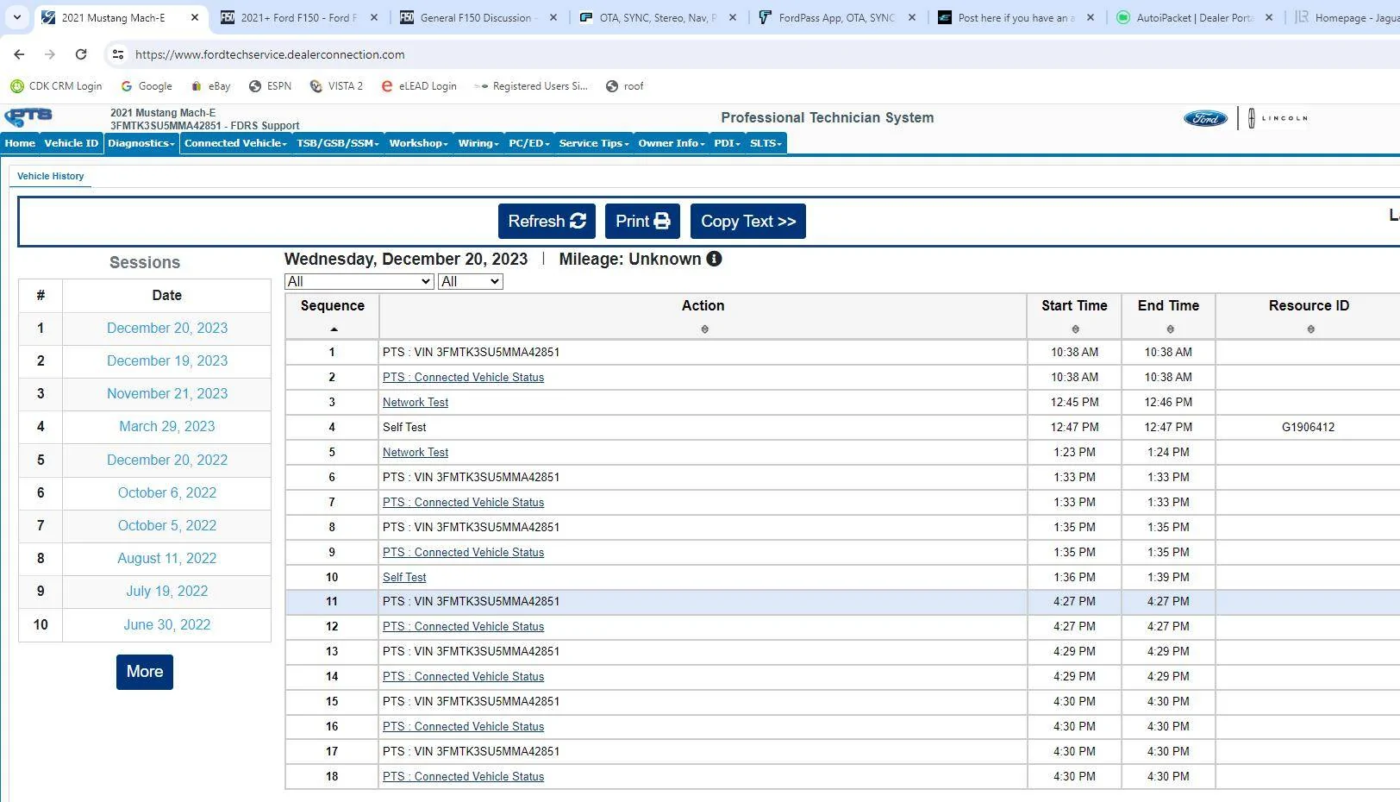Open the December 19, 2023 session

pos(167,360)
